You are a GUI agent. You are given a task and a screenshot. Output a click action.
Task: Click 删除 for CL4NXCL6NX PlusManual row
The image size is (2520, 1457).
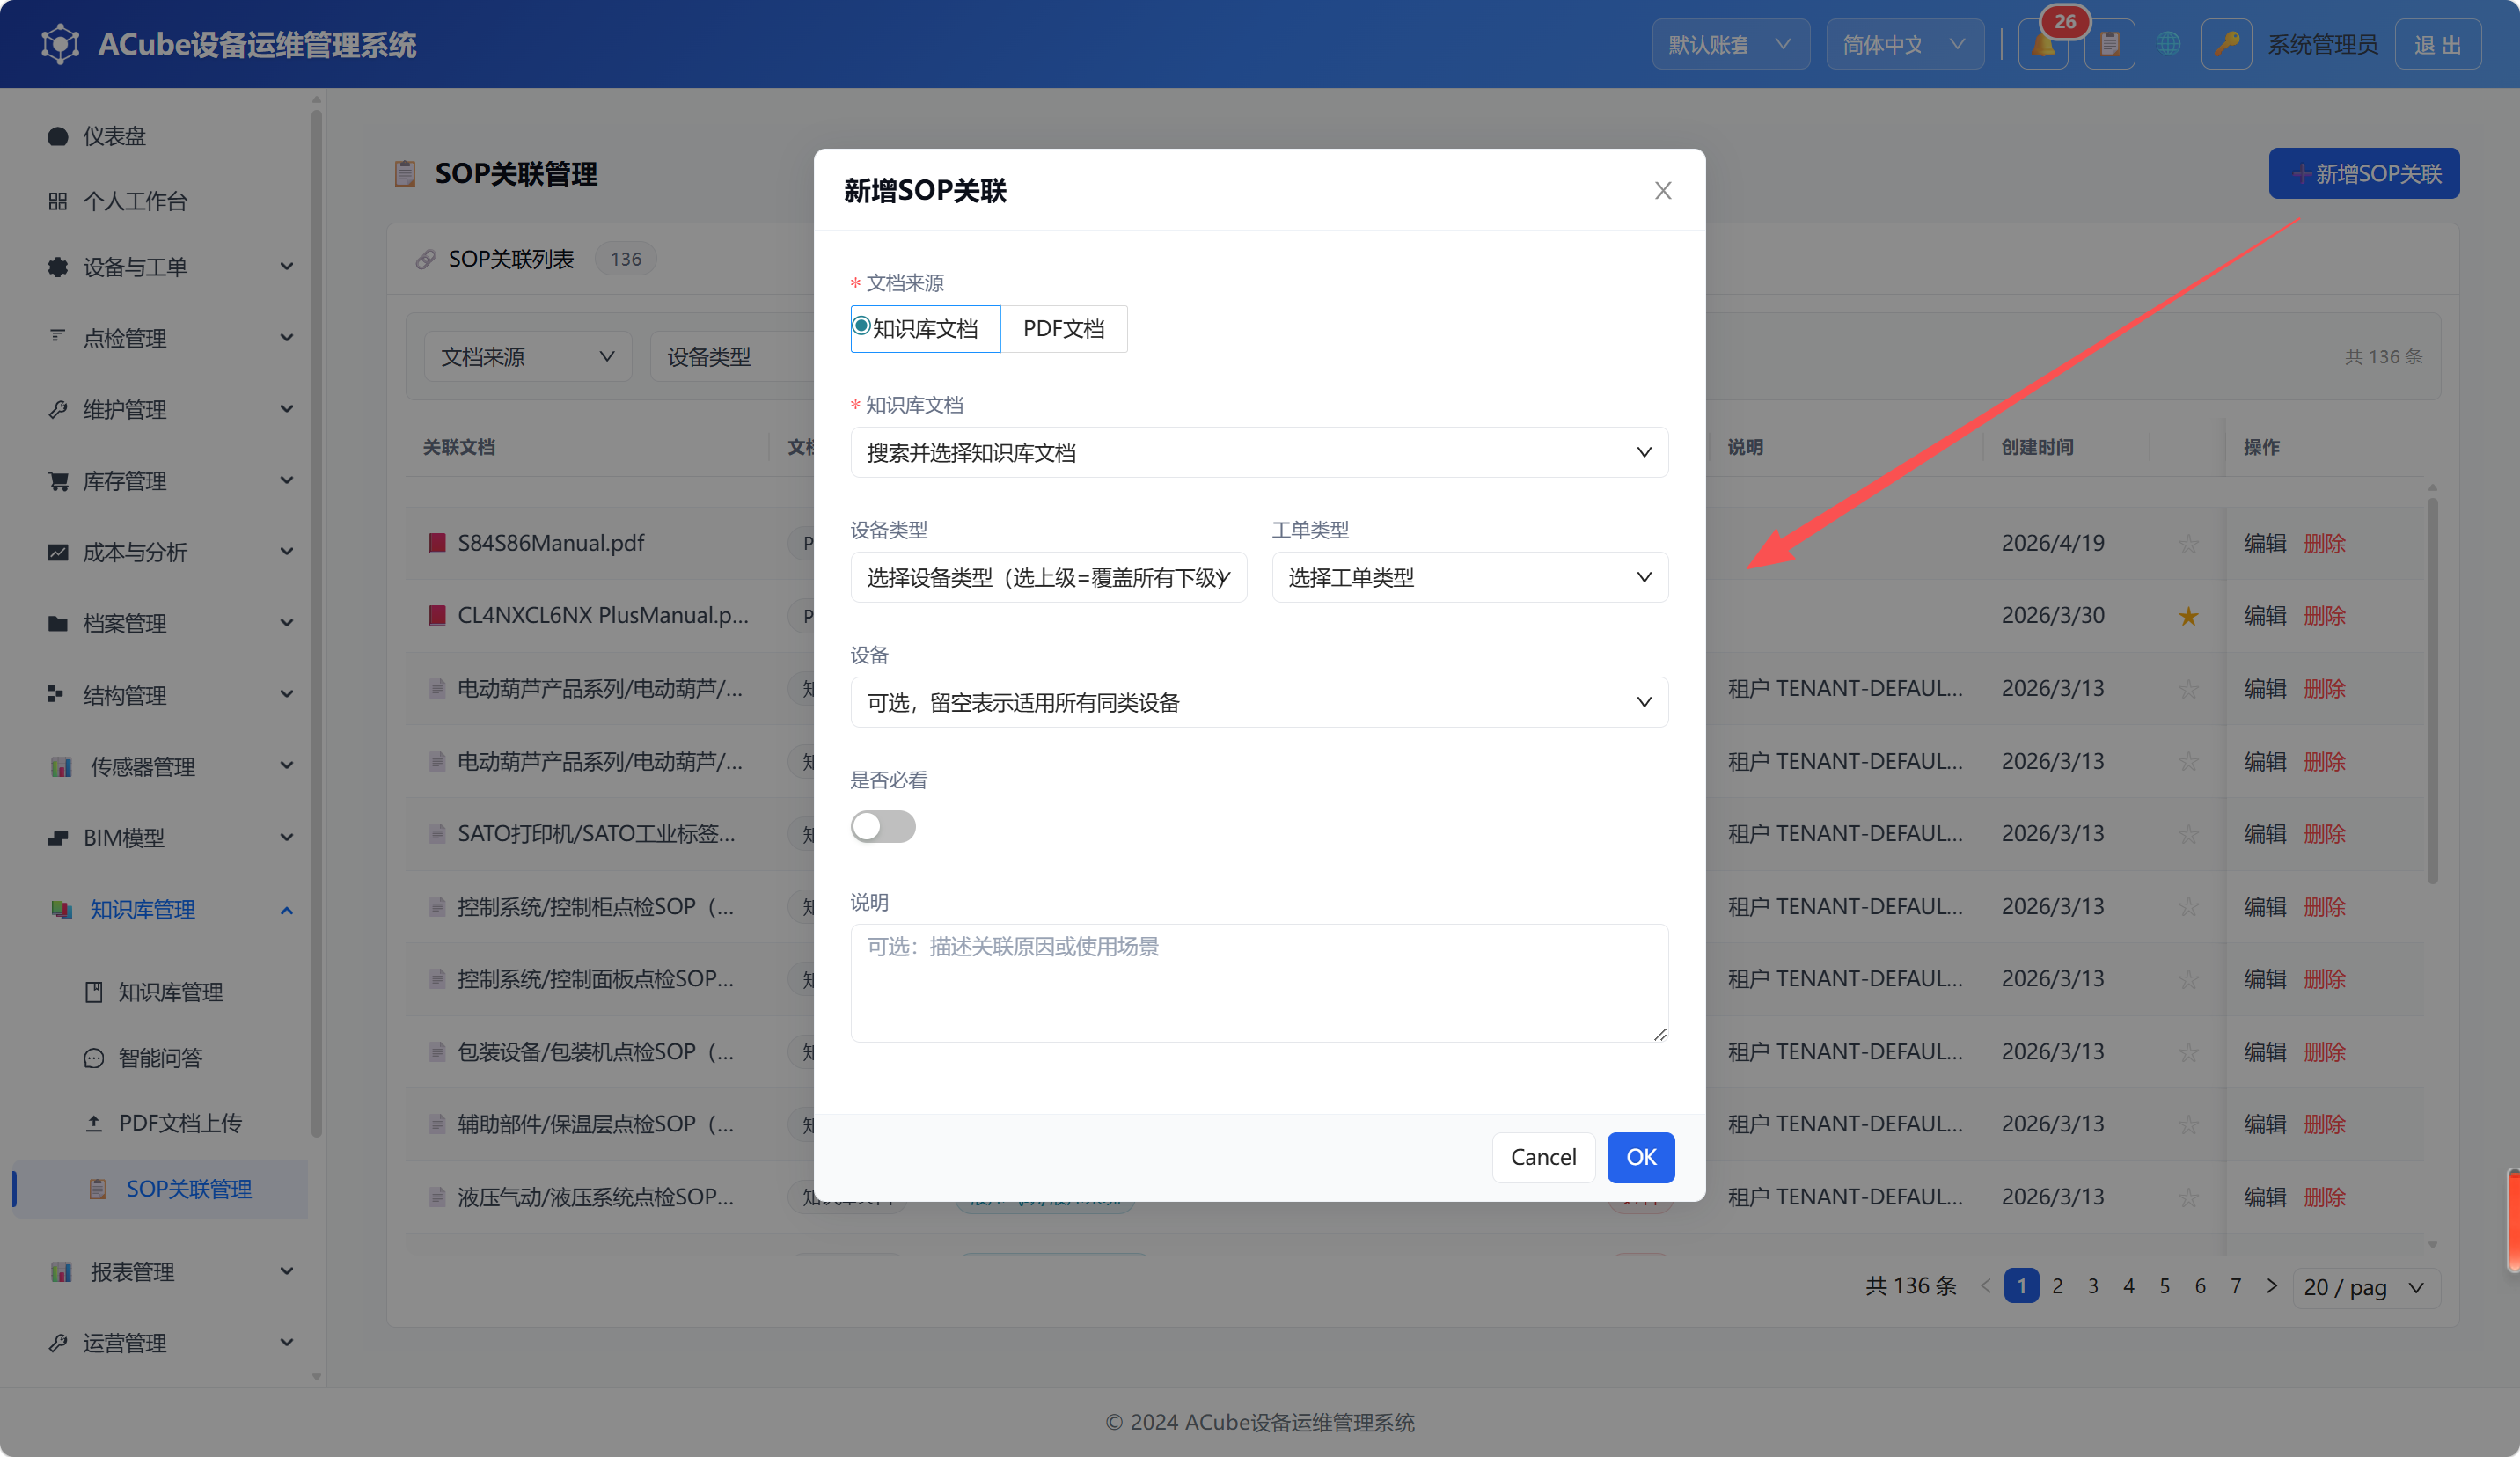click(x=2324, y=616)
